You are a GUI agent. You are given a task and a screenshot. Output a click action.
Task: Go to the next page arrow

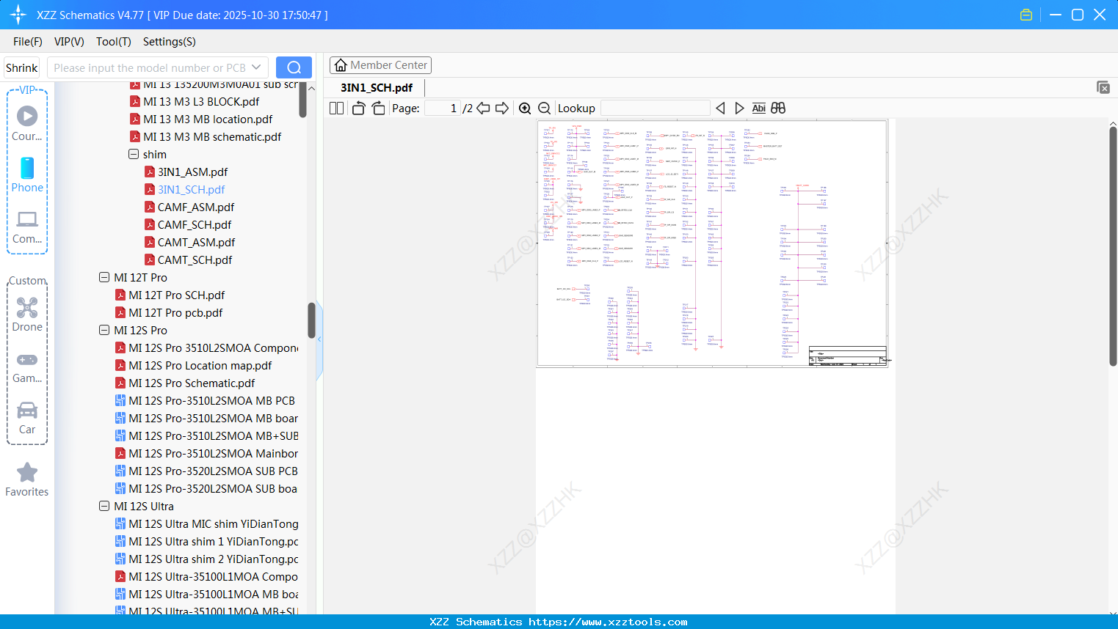pyautogui.click(x=502, y=108)
